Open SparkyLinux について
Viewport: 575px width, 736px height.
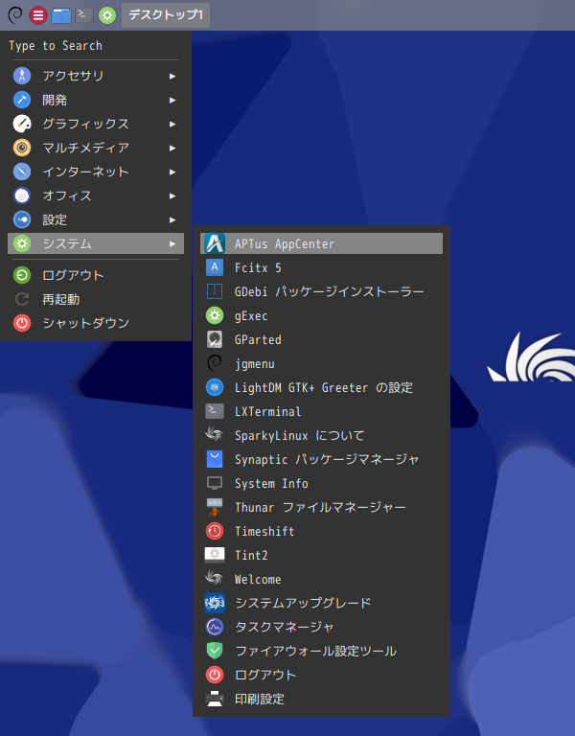click(x=321, y=435)
